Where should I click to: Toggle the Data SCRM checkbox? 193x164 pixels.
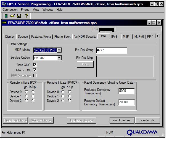[x=35, y=70]
